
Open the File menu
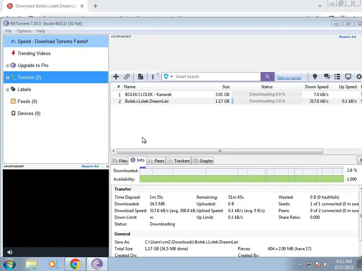click(8, 31)
